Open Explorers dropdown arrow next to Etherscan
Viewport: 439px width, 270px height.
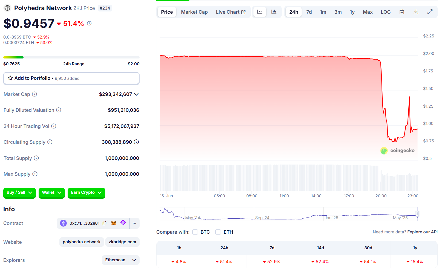click(x=134, y=260)
